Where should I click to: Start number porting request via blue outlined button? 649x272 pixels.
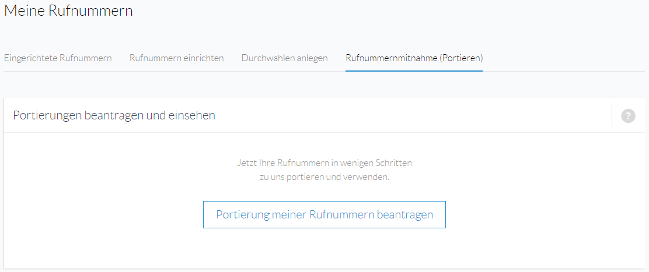click(x=324, y=214)
